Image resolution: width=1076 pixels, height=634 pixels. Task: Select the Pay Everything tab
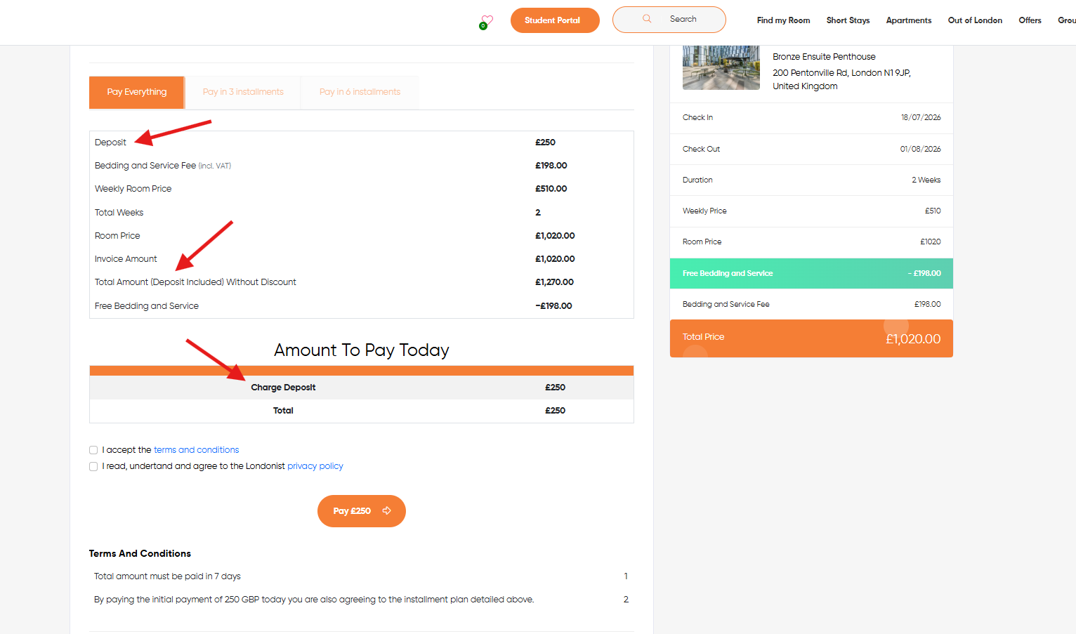(x=137, y=92)
